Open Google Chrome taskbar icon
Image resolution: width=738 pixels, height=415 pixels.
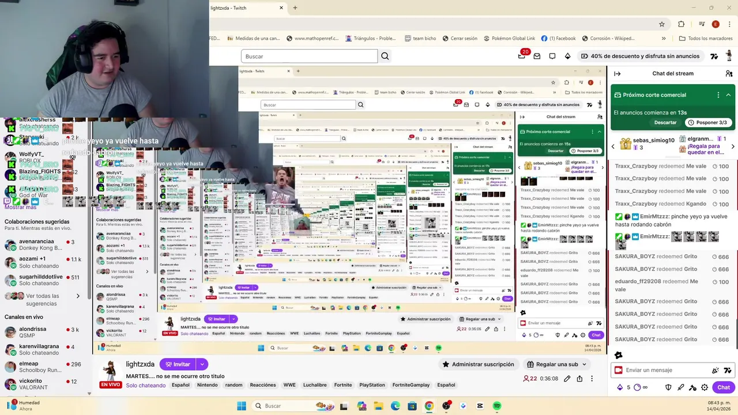point(429,406)
